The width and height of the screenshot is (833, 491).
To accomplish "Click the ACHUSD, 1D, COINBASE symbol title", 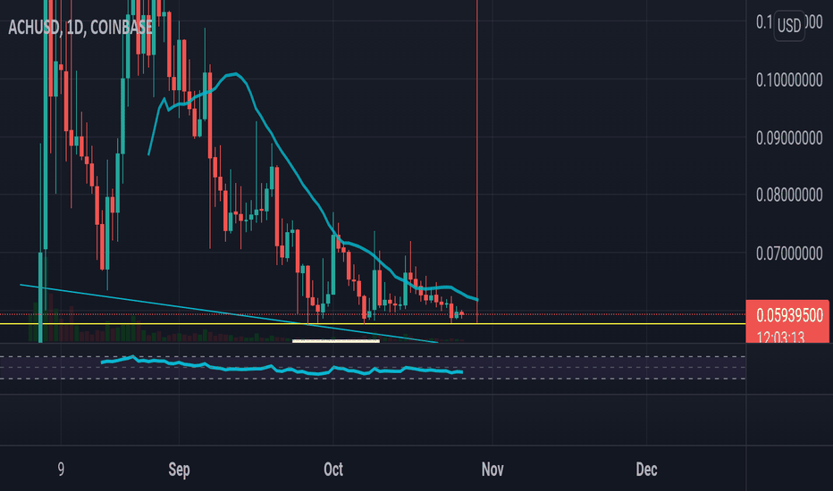I will coord(80,27).
